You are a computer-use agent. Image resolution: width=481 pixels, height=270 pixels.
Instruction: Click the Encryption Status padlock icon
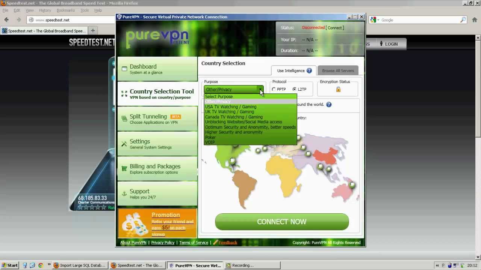pyautogui.click(x=338, y=89)
